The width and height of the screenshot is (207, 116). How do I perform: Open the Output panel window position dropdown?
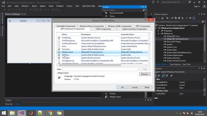click(146, 100)
